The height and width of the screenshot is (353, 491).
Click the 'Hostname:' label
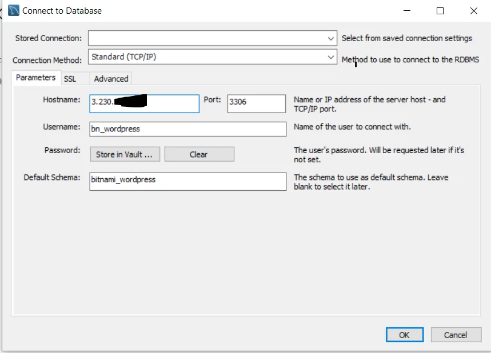click(x=61, y=99)
